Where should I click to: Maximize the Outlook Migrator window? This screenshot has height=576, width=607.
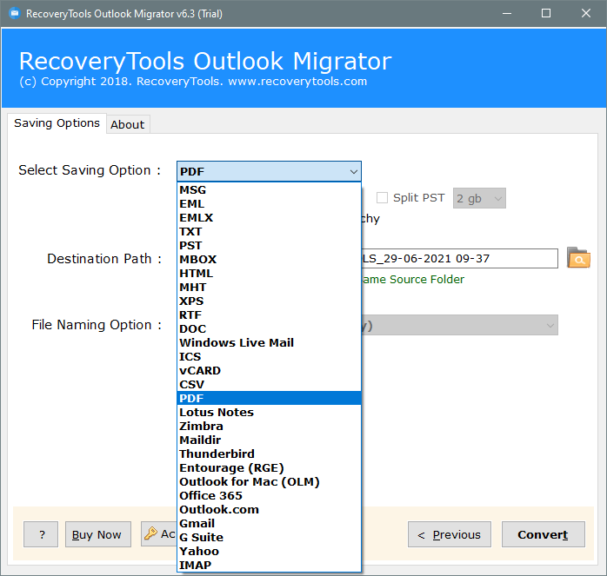[546, 14]
